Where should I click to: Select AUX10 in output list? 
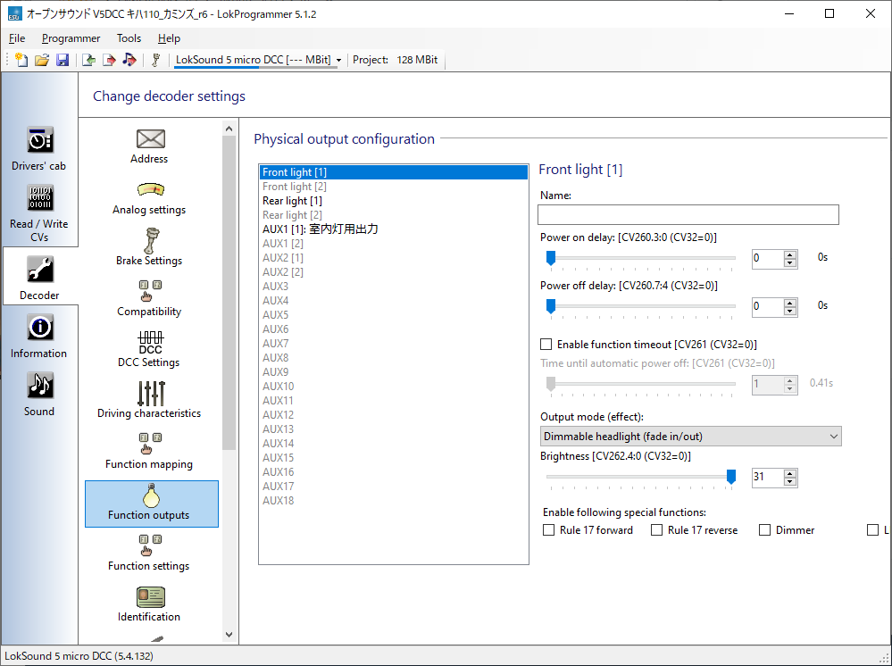394,387
